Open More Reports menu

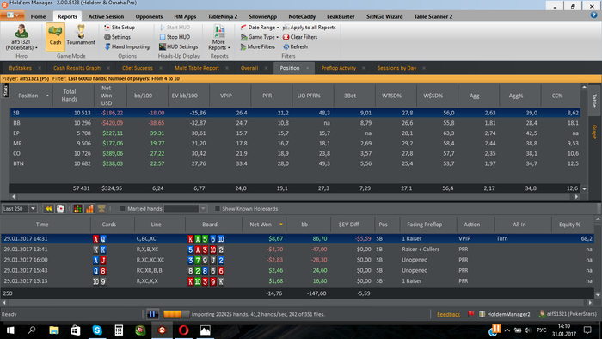point(219,37)
